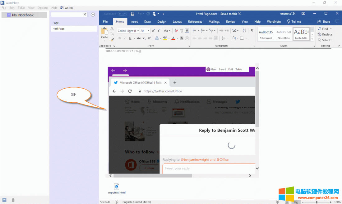Open the Insert ribbon tab

pos(134,22)
